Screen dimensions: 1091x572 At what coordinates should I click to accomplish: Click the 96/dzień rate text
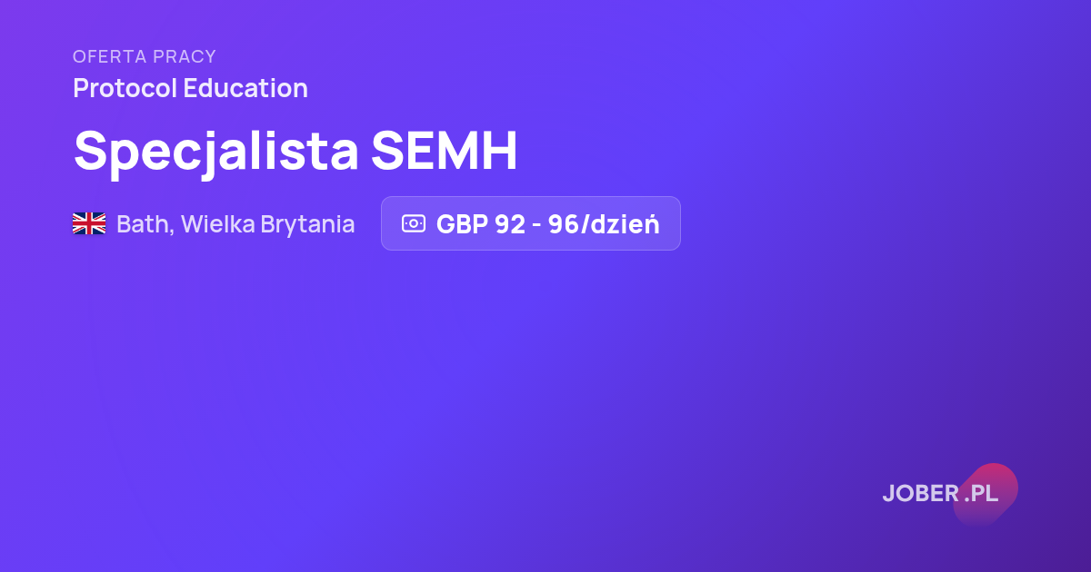pyautogui.click(x=604, y=224)
